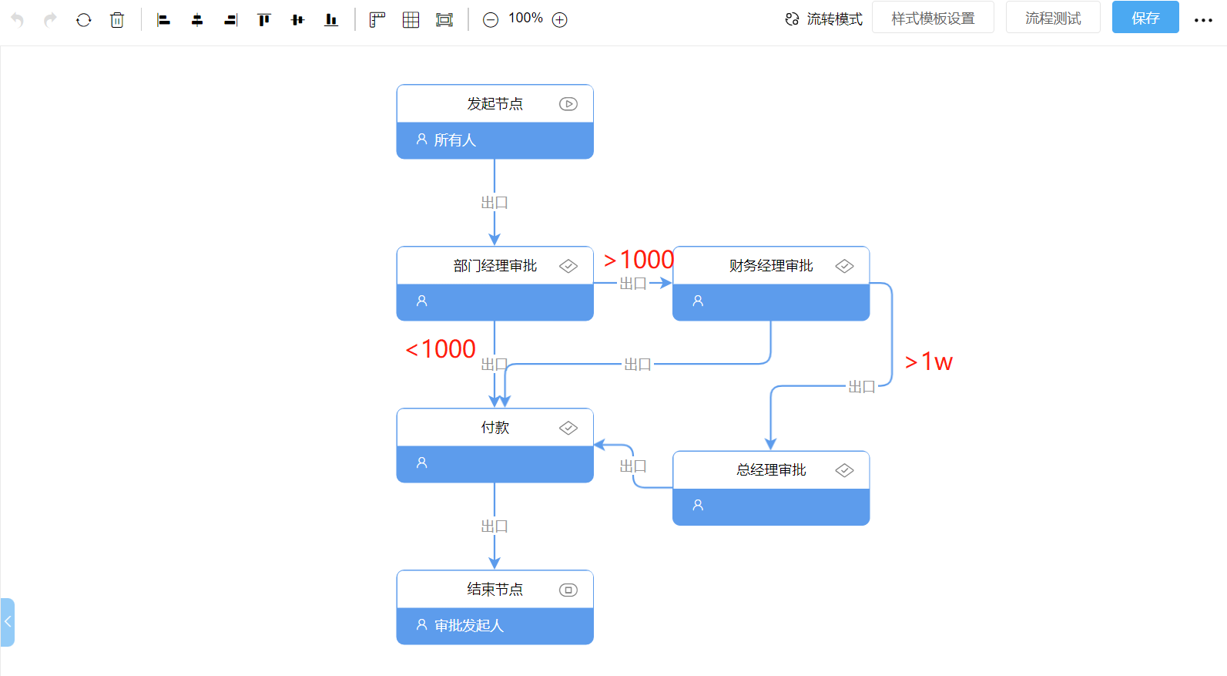Viewport: 1227px width, 676px height.
Task: Align selected nodes to the left
Action: [x=163, y=20]
